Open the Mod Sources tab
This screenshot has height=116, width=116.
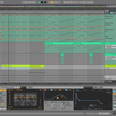pyautogui.click(x=88, y=88)
